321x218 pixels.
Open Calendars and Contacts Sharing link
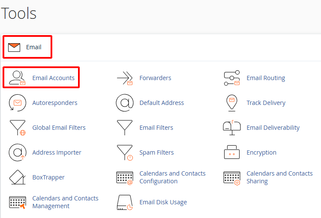[x=279, y=177]
